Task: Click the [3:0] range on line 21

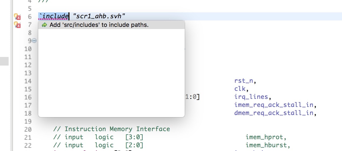Action: 134,137
